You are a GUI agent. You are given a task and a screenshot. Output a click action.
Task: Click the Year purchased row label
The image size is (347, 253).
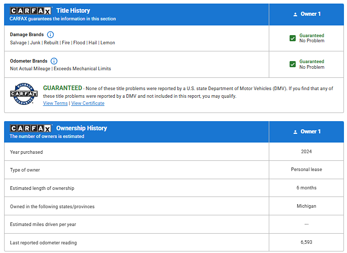coord(26,152)
